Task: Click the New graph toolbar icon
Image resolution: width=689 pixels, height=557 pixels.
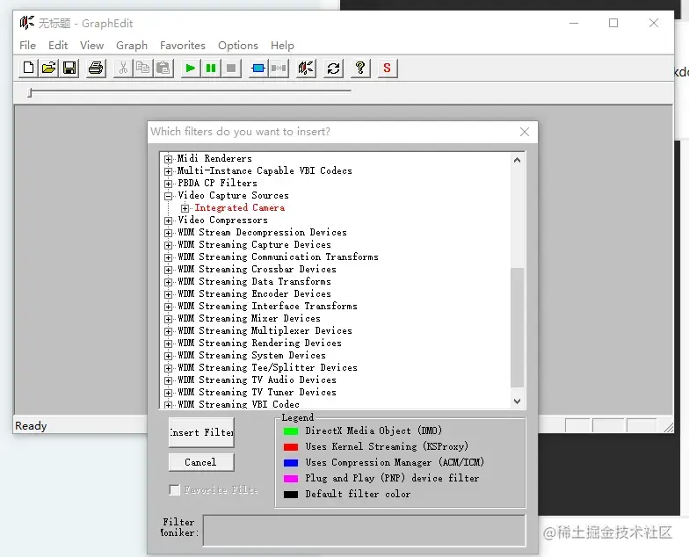Action: [28, 69]
